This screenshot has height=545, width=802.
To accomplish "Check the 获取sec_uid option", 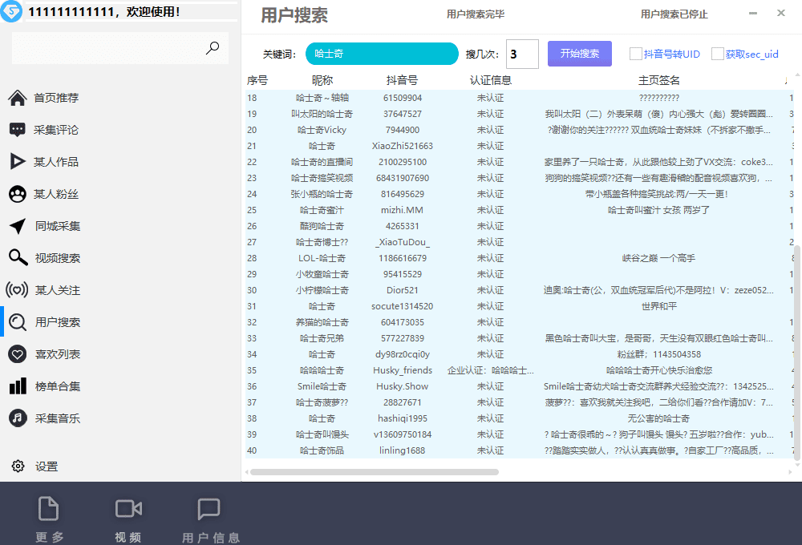I will coord(719,53).
